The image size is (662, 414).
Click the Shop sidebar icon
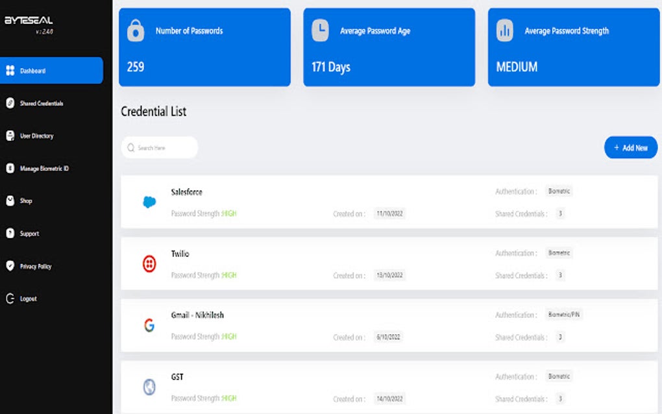(10, 201)
